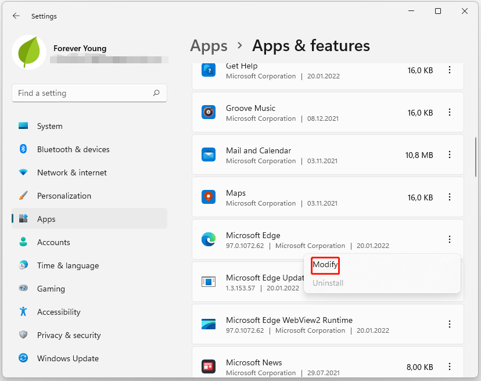Open the three-dot menu for Get Help
This screenshot has height=381, width=481.
click(x=450, y=70)
